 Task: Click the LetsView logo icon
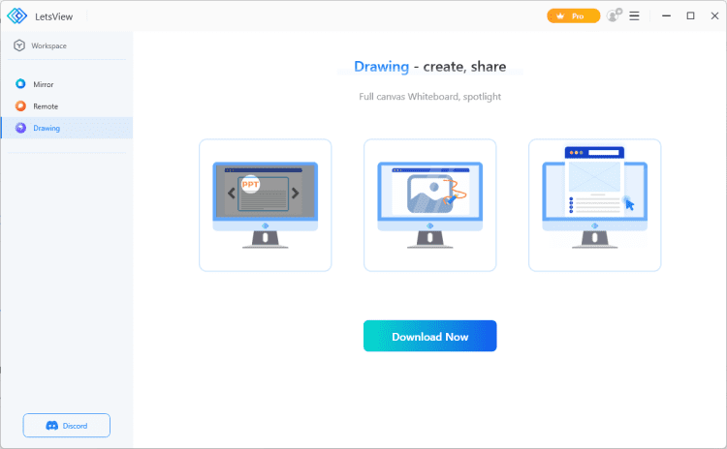point(17,16)
